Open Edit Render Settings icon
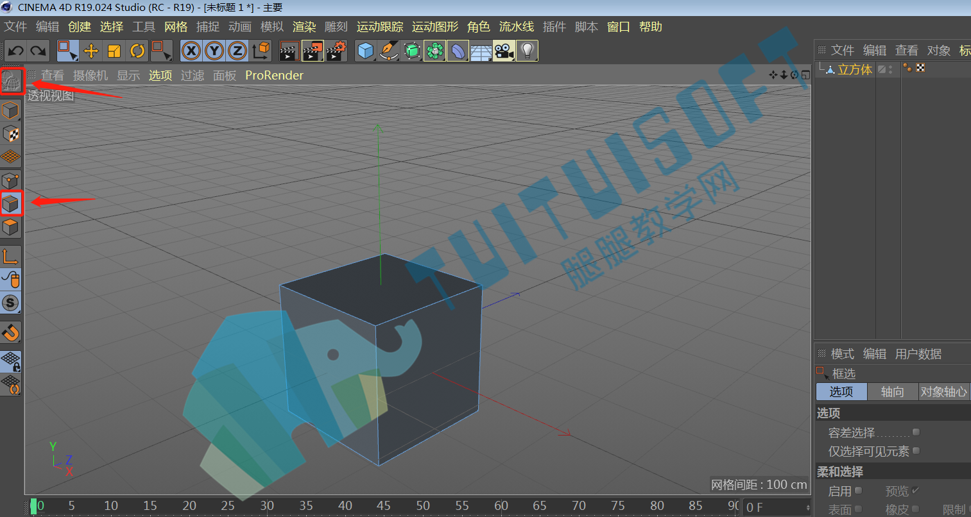 [336, 51]
